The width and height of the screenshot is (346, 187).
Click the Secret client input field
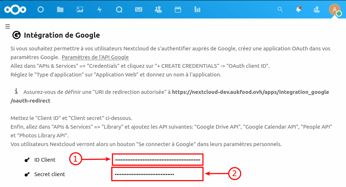(157, 174)
